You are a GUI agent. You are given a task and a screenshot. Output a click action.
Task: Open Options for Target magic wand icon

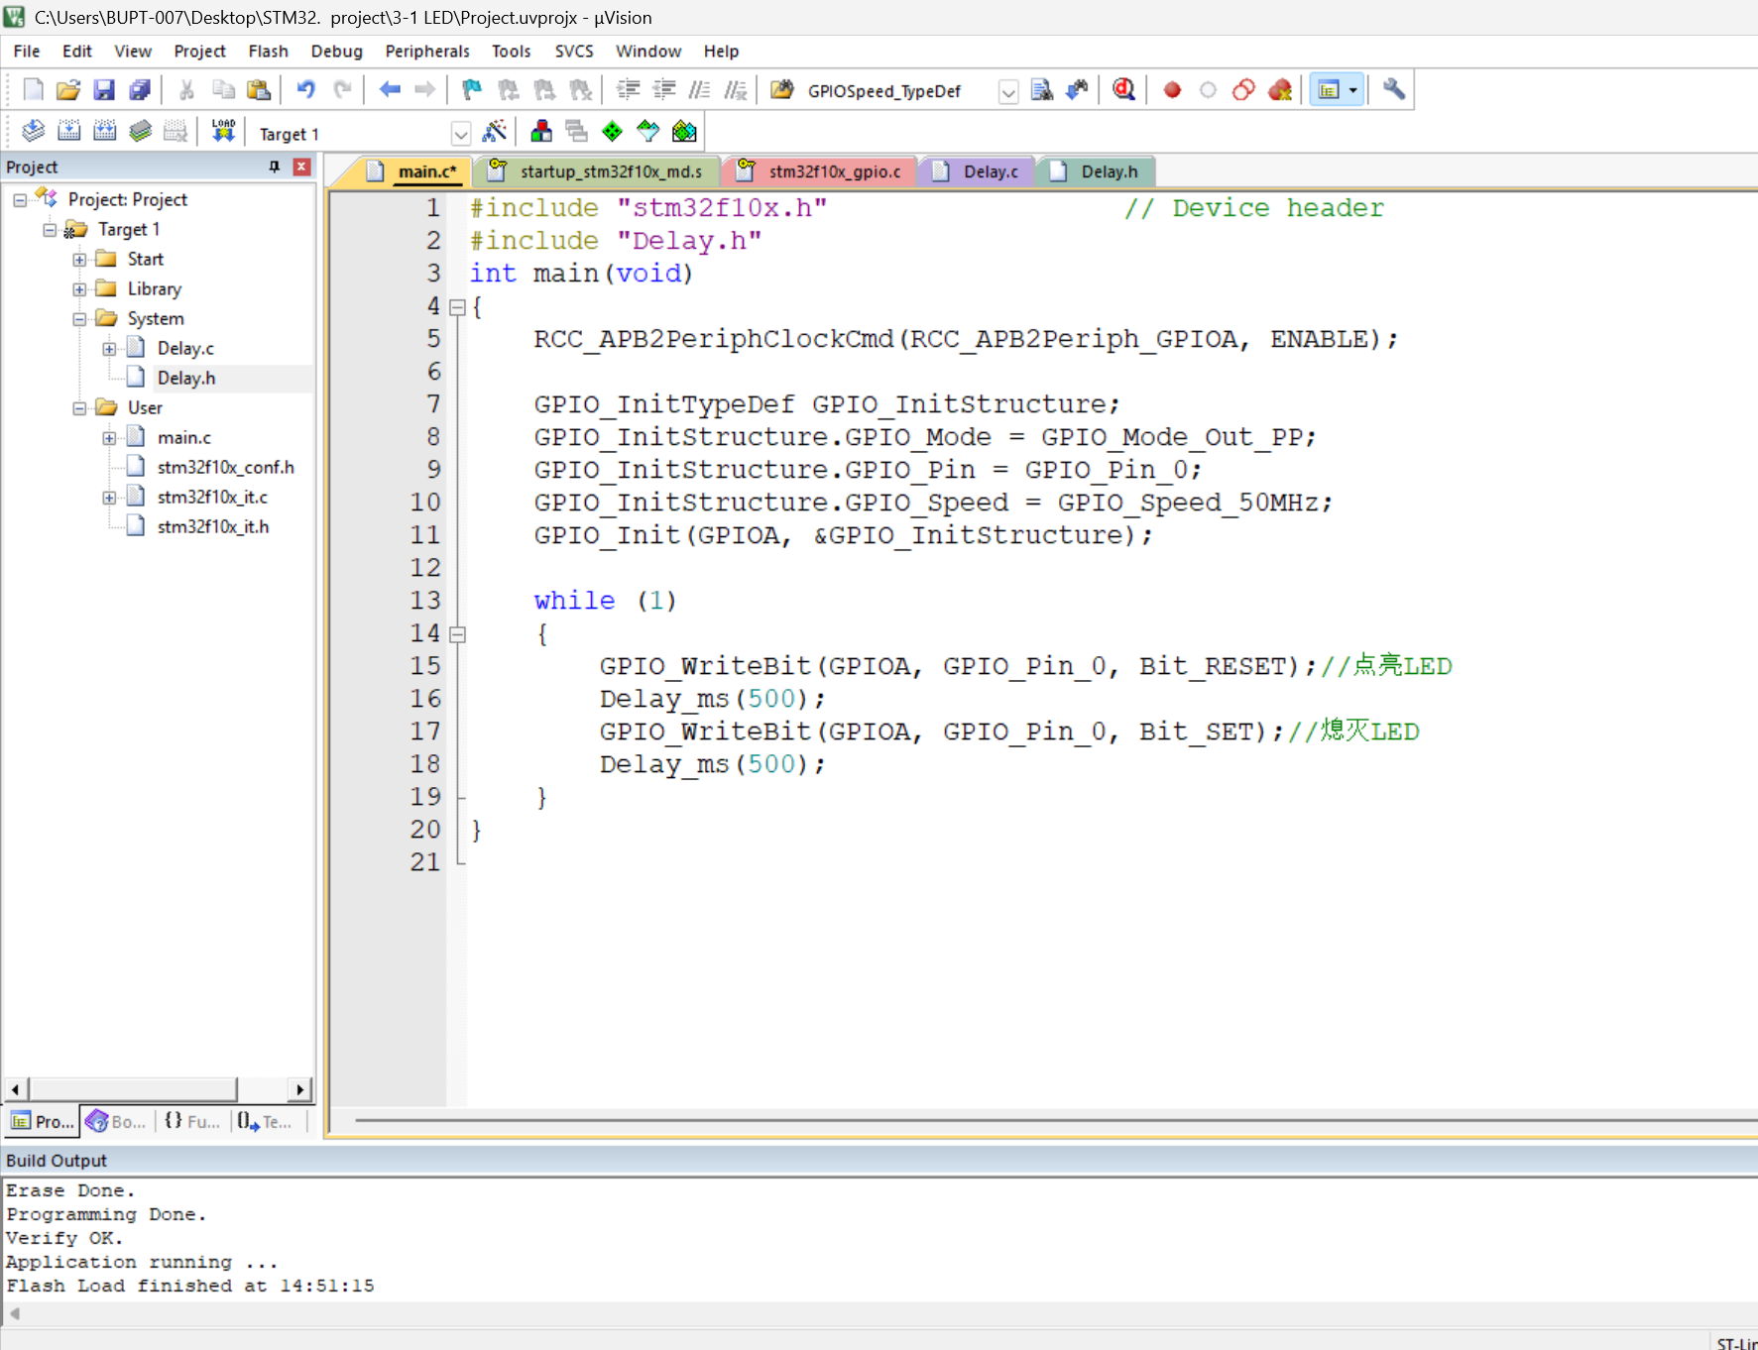(x=494, y=131)
